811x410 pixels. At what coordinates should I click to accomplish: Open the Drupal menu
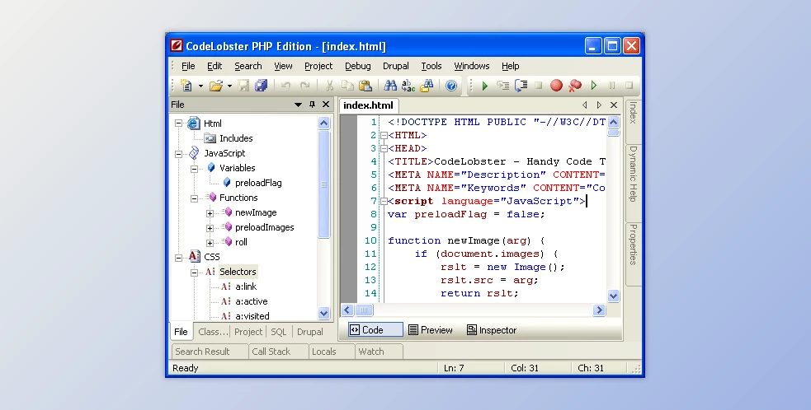395,66
